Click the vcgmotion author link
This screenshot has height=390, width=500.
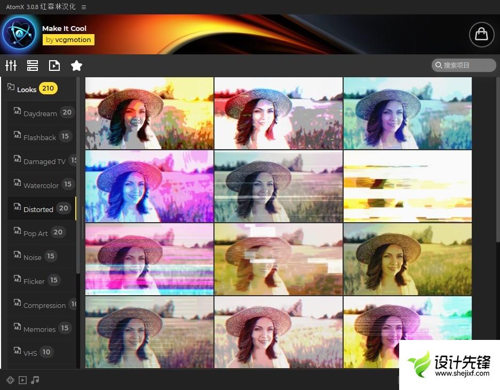[68, 39]
